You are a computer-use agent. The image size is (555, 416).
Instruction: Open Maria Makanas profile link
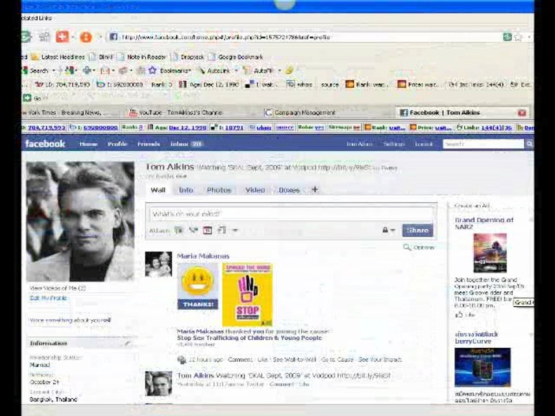pyautogui.click(x=203, y=256)
